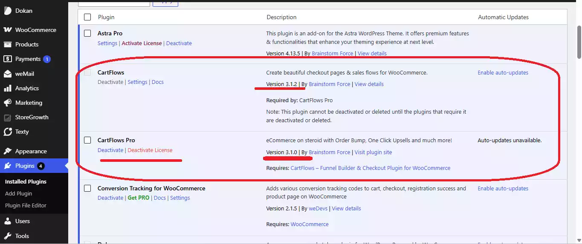The image size is (582, 244).
Task: Click the Plugin column header
Action: pos(106,17)
